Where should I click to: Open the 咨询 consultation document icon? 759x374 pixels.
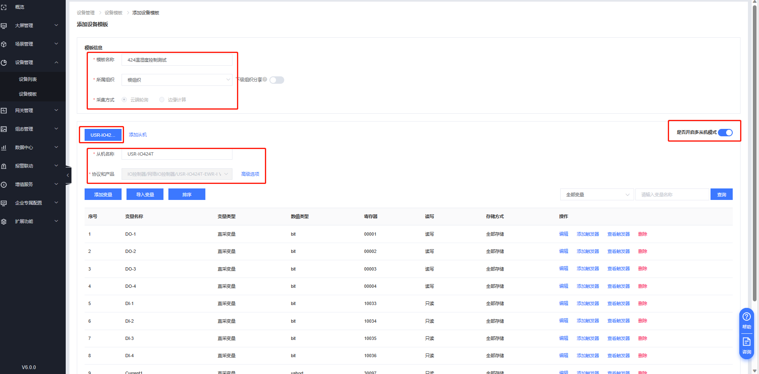746,342
